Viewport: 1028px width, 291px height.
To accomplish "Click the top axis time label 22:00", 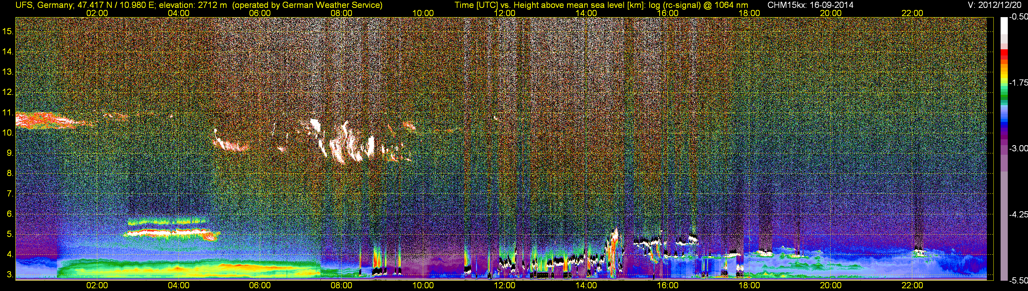I will [x=912, y=13].
